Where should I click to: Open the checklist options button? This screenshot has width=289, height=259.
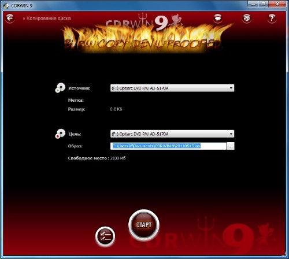point(105,236)
